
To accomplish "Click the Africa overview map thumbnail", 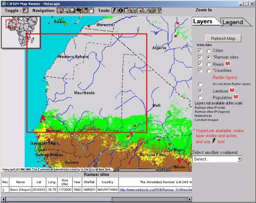I will point(21,32).
